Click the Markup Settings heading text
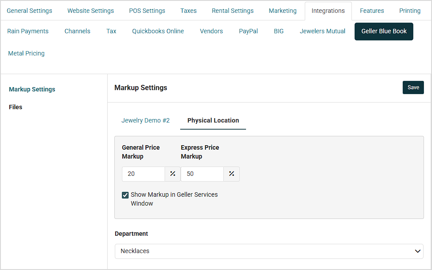Screen dimensions: 432x270 141,88
